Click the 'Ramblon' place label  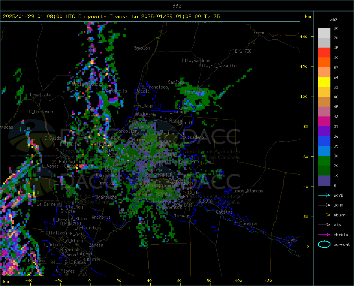coord(142,48)
